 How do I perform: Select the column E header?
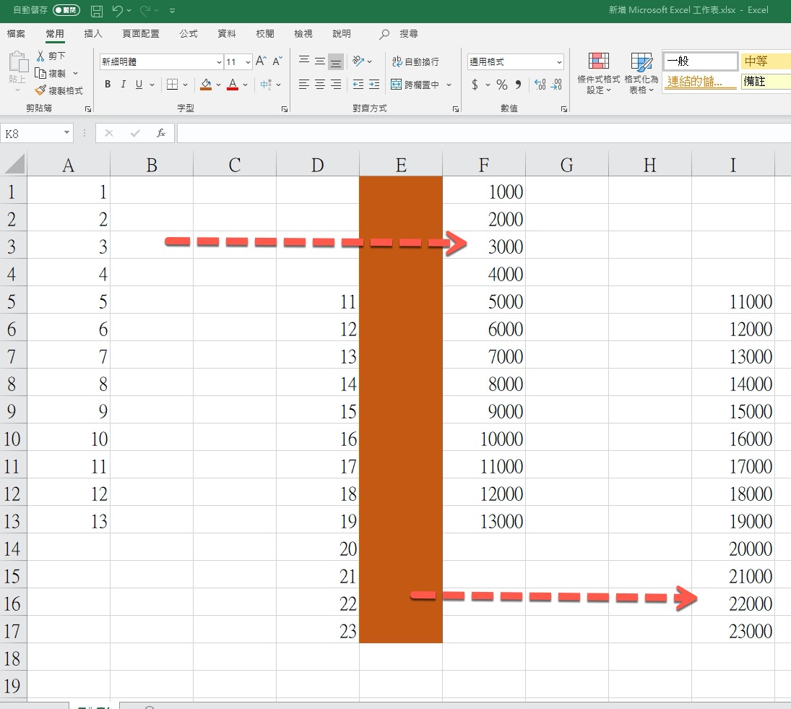(x=401, y=166)
